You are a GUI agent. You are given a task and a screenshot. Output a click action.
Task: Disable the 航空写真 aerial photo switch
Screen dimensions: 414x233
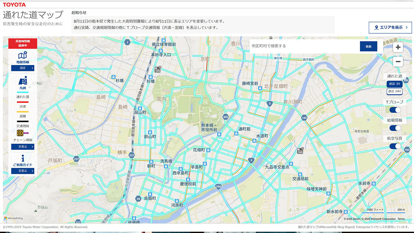point(395,146)
